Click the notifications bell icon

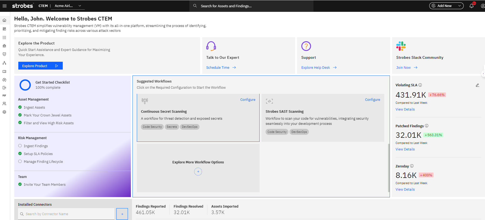pos(472,6)
